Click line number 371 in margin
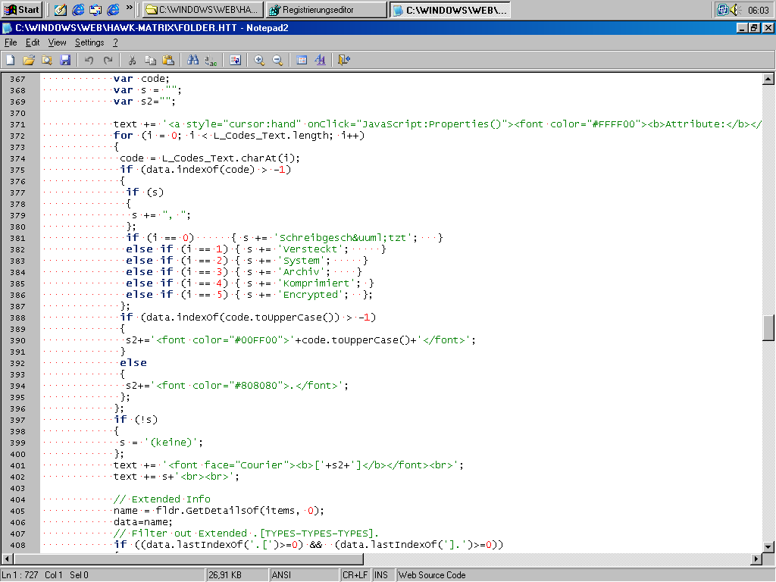The height and width of the screenshot is (582, 776). [18, 125]
